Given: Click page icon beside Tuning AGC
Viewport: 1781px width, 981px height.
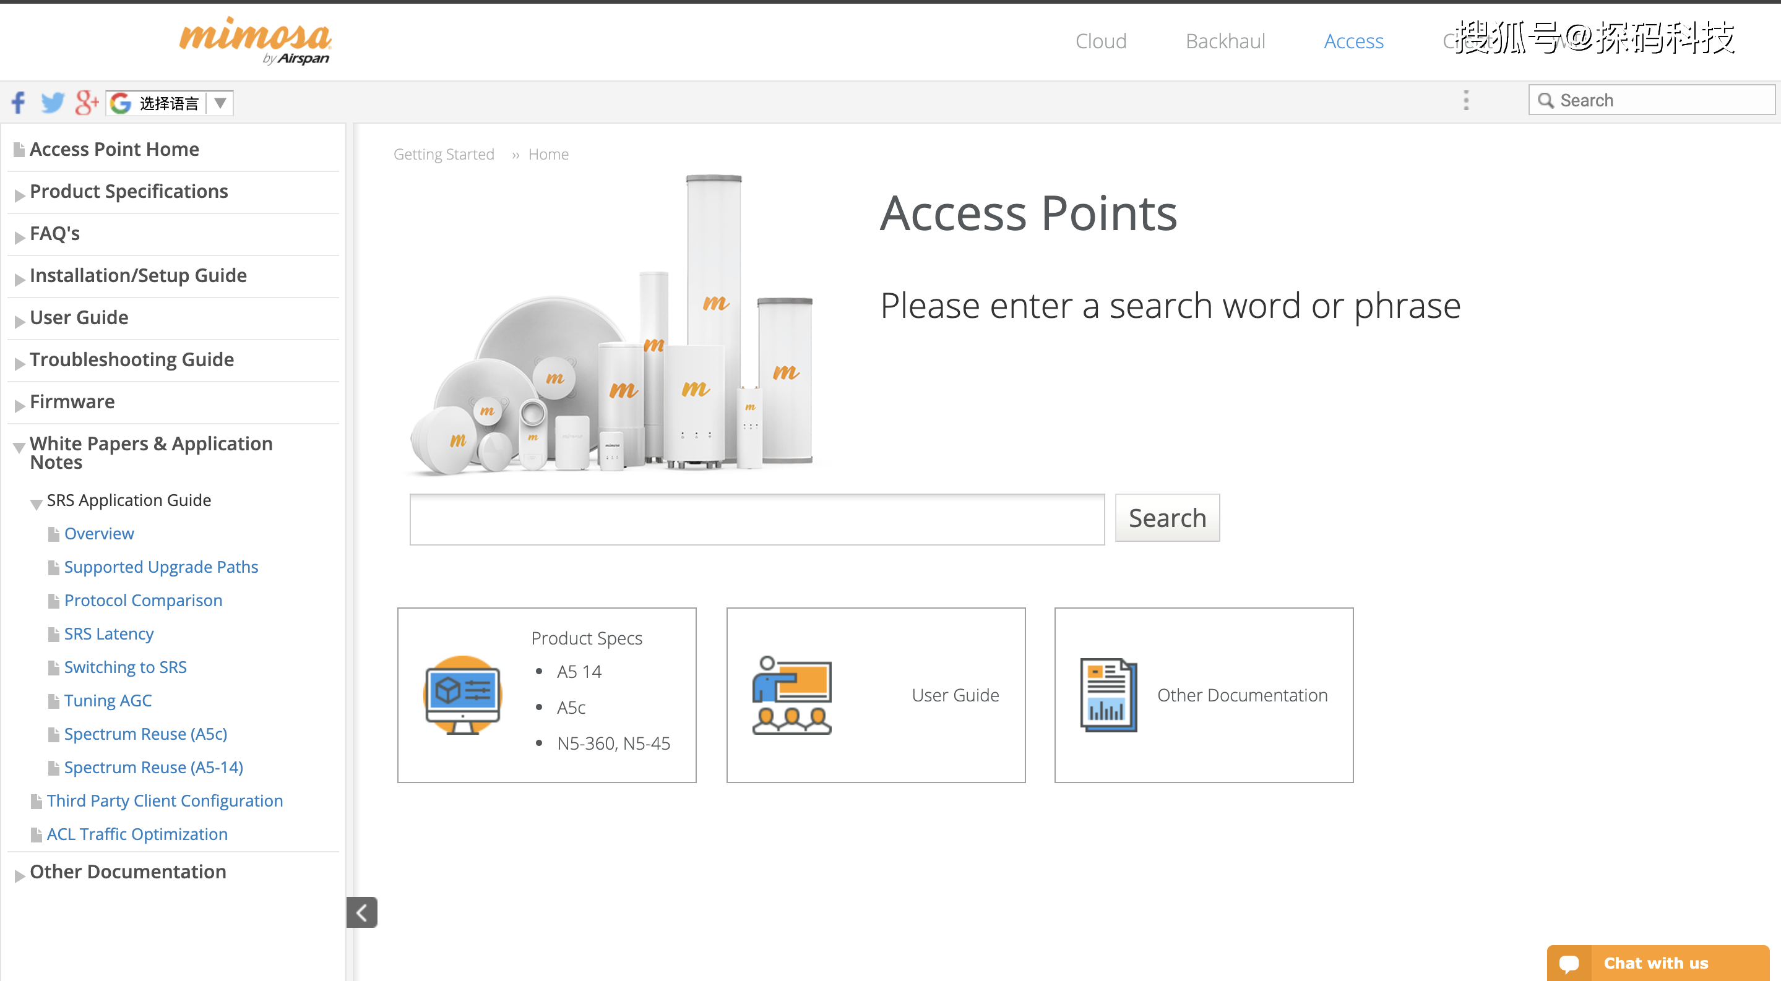Looking at the screenshot, I should click(53, 701).
